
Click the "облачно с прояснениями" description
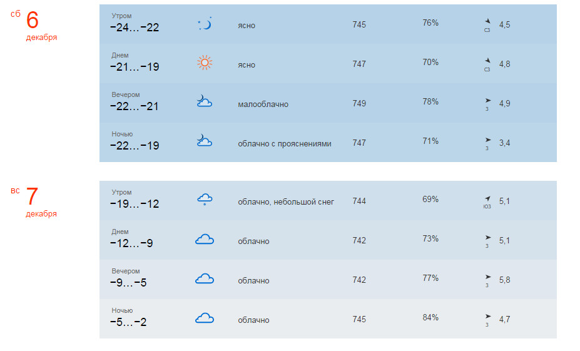coord(284,143)
